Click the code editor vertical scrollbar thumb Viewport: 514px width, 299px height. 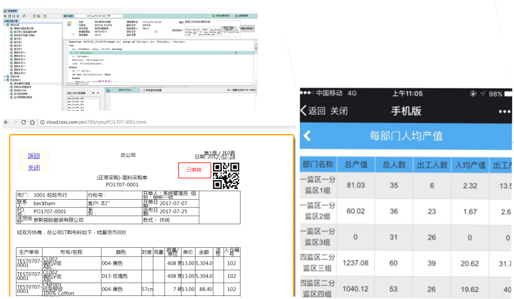(x=256, y=48)
